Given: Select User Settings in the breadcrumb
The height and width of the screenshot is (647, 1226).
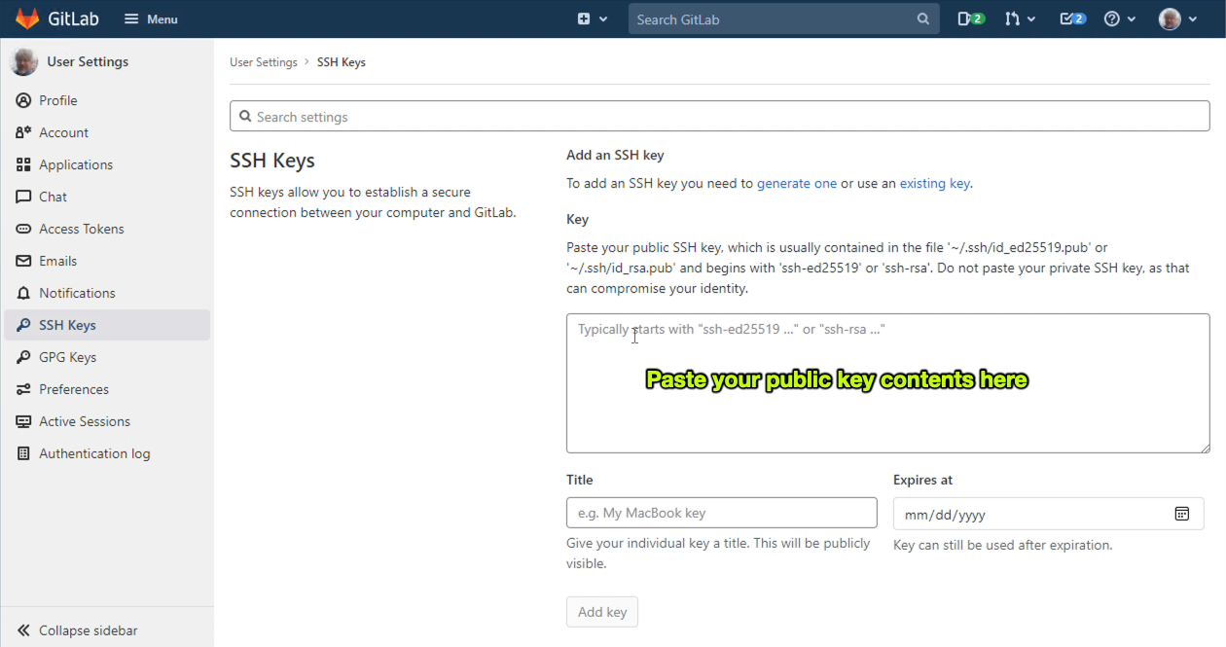Looking at the screenshot, I should pyautogui.click(x=263, y=61).
